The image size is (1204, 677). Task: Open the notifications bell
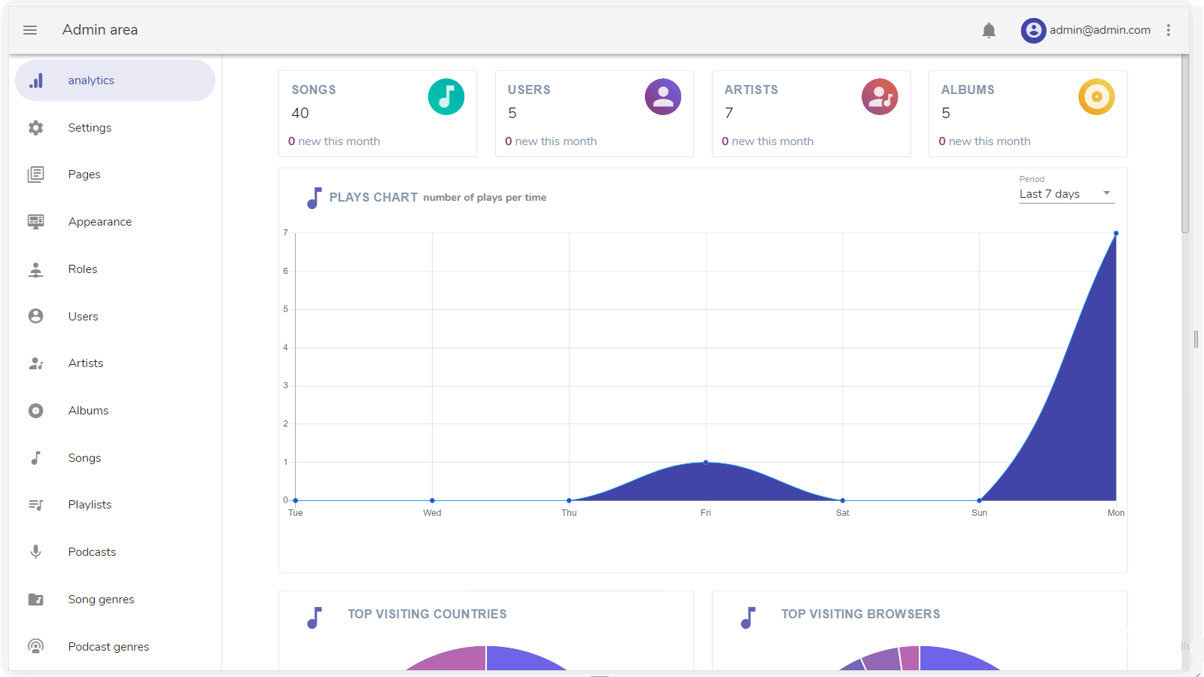point(989,30)
